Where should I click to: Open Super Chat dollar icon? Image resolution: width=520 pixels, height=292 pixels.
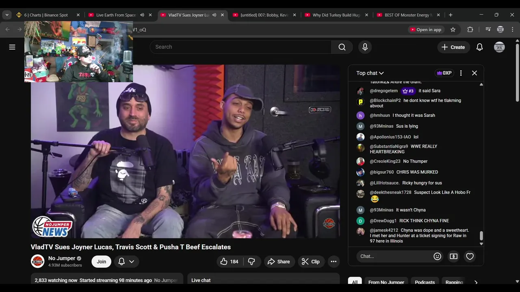click(x=453, y=256)
